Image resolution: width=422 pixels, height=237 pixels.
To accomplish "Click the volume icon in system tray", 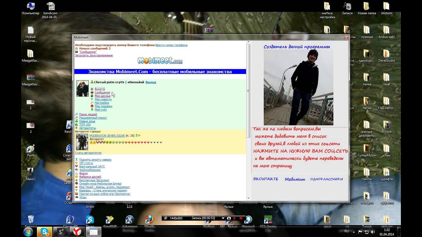I will pyautogui.click(x=373, y=232).
